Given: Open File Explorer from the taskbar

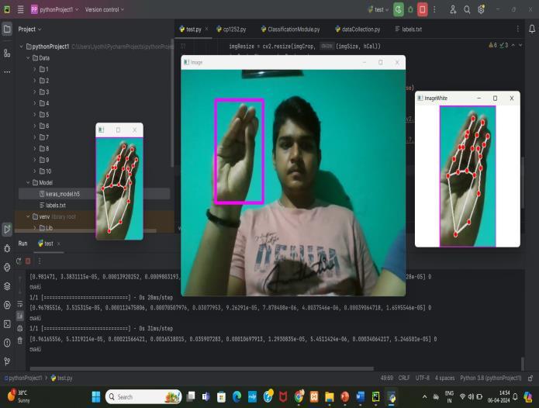Looking at the screenshot, I should tap(330, 397).
